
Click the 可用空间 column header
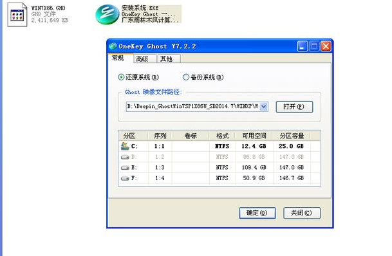pyautogui.click(x=254, y=136)
